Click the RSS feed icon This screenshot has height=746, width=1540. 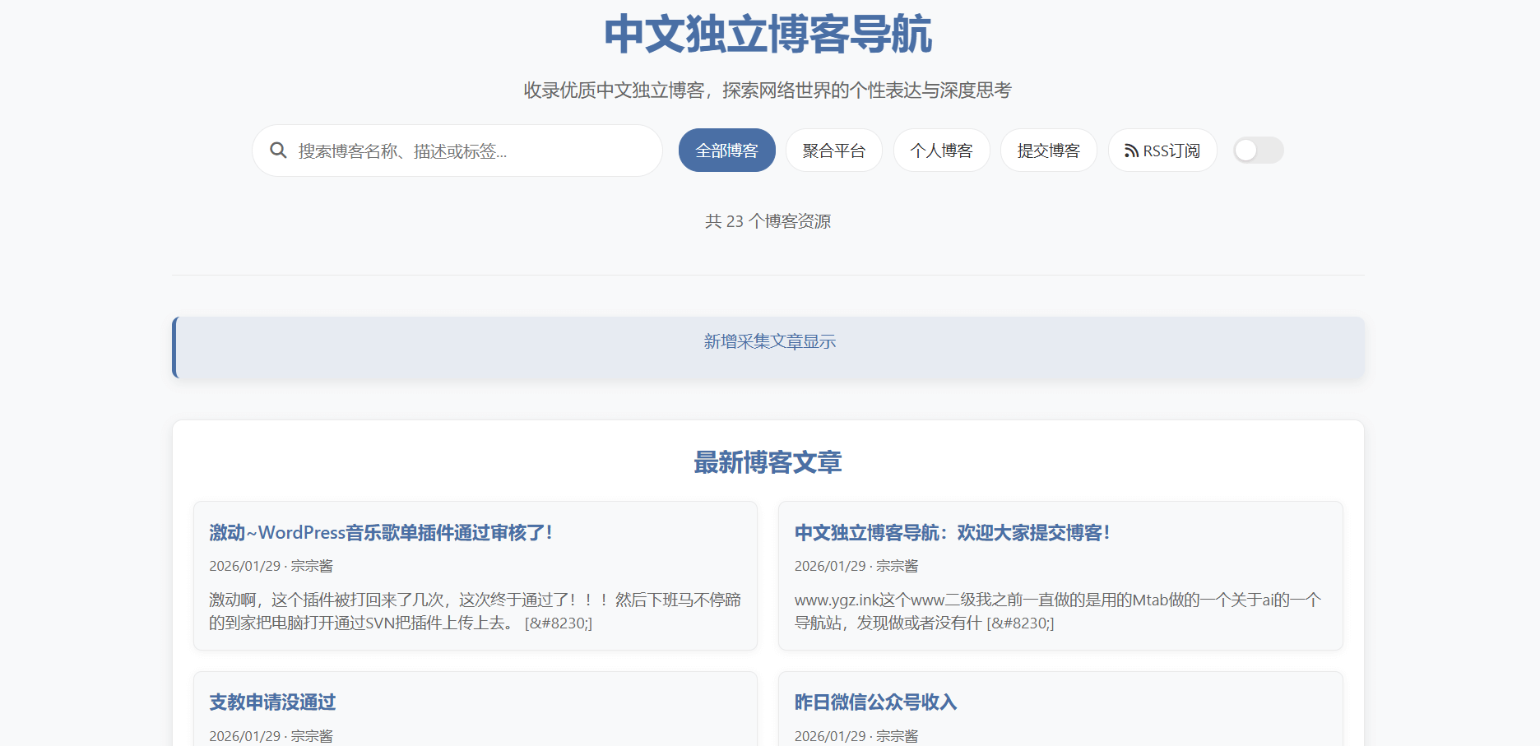coord(1131,151)
